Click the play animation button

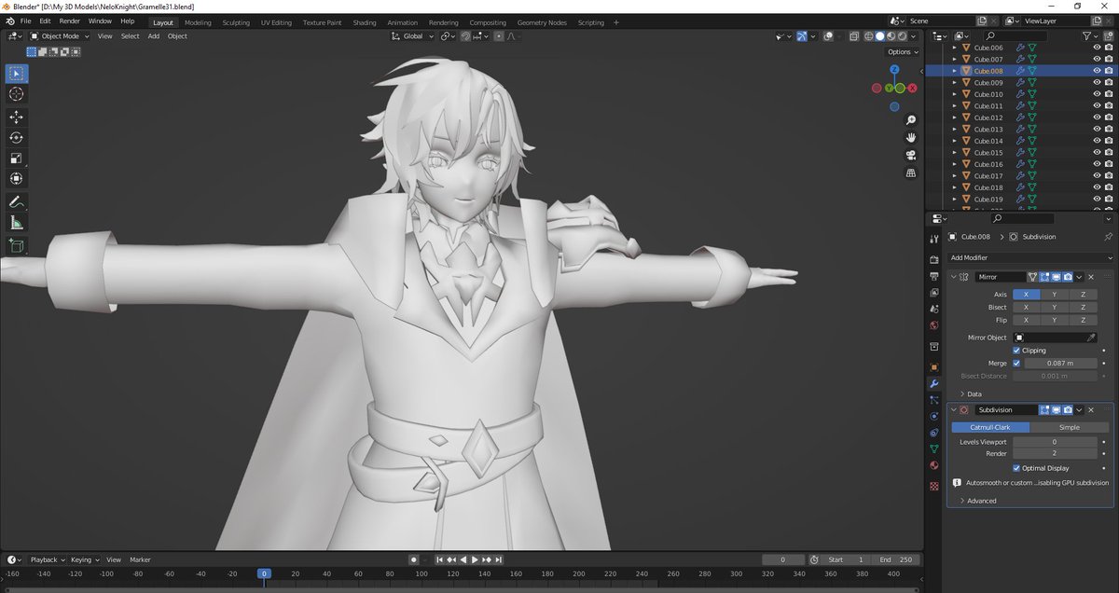475,559
